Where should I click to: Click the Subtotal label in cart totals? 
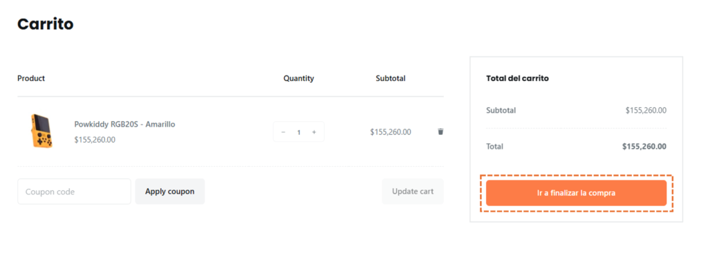(x=501, y=110)
